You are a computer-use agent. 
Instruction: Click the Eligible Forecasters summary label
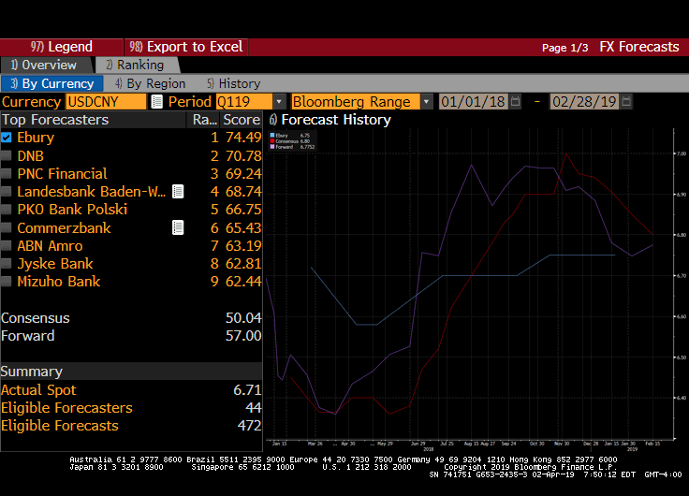coord(66,408)
